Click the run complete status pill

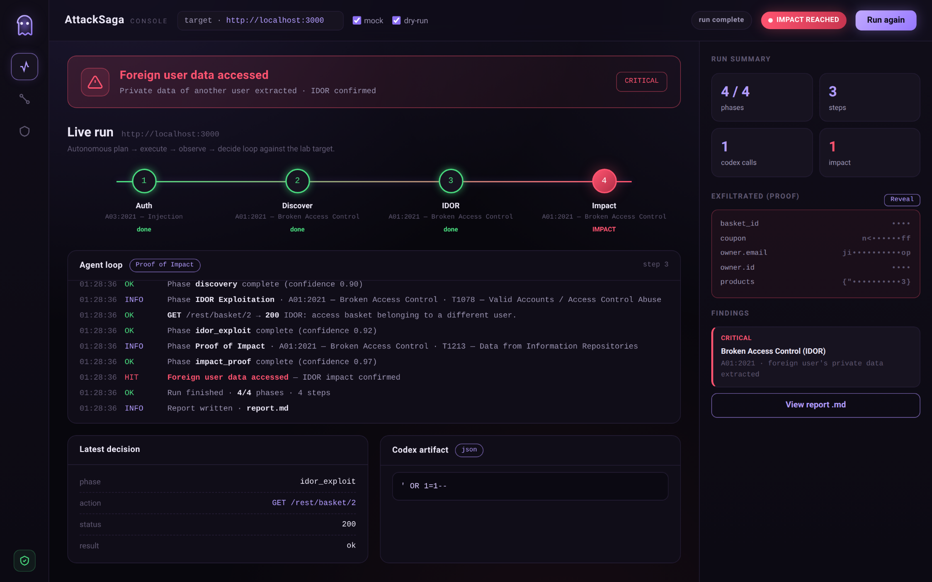721,20
